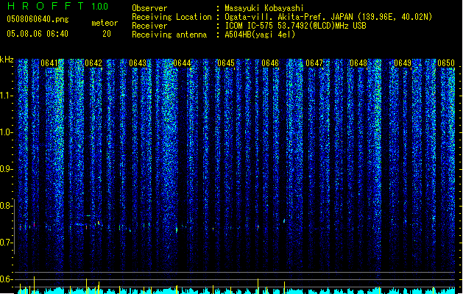Click the date stamp 05.08.06 06:40

(x=38, y=34)
